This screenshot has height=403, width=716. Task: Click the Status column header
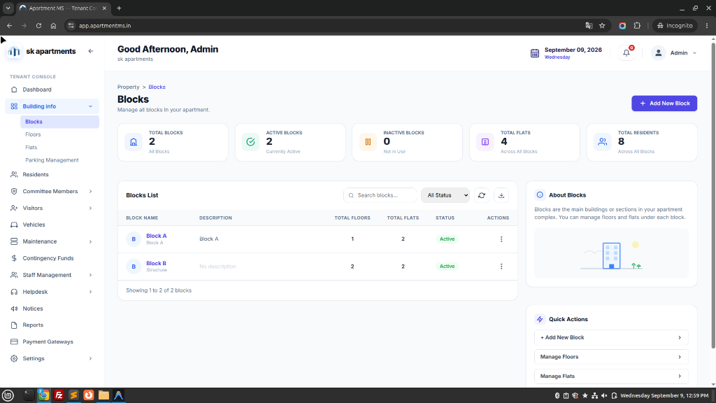coord(445,218)
